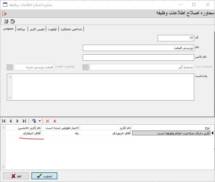Viewport: 215px width, 182px height.
Task: Open the تعیین کاربر tab
Action: (x=37, y=29)
